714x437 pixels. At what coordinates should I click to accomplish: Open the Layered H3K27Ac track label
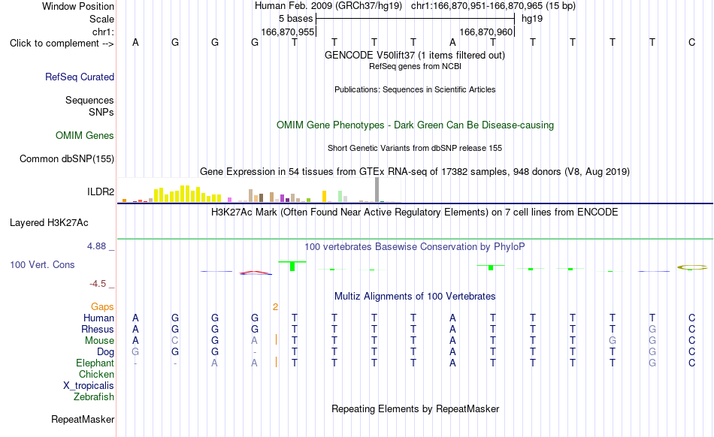point(49,223)
